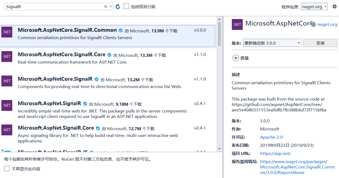The image size is (339, 178).
Task: Click the globe icon beside nuget.org link
Action: click(313, 24)
